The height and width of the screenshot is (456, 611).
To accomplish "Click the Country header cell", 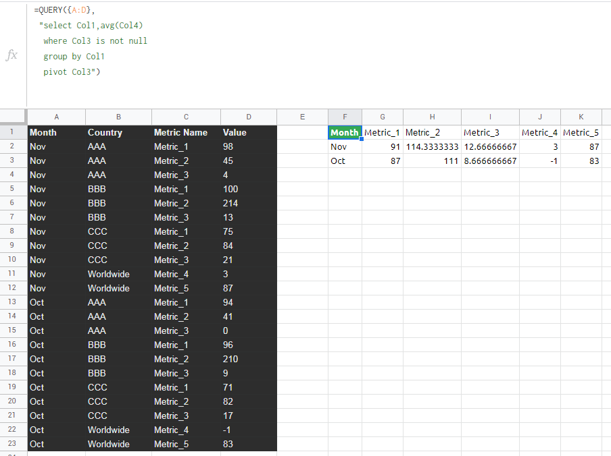I will 118,132.
